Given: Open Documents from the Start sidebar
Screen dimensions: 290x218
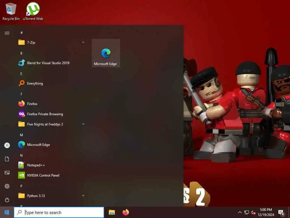Looking at the screenshot, I should click(7, 159).
